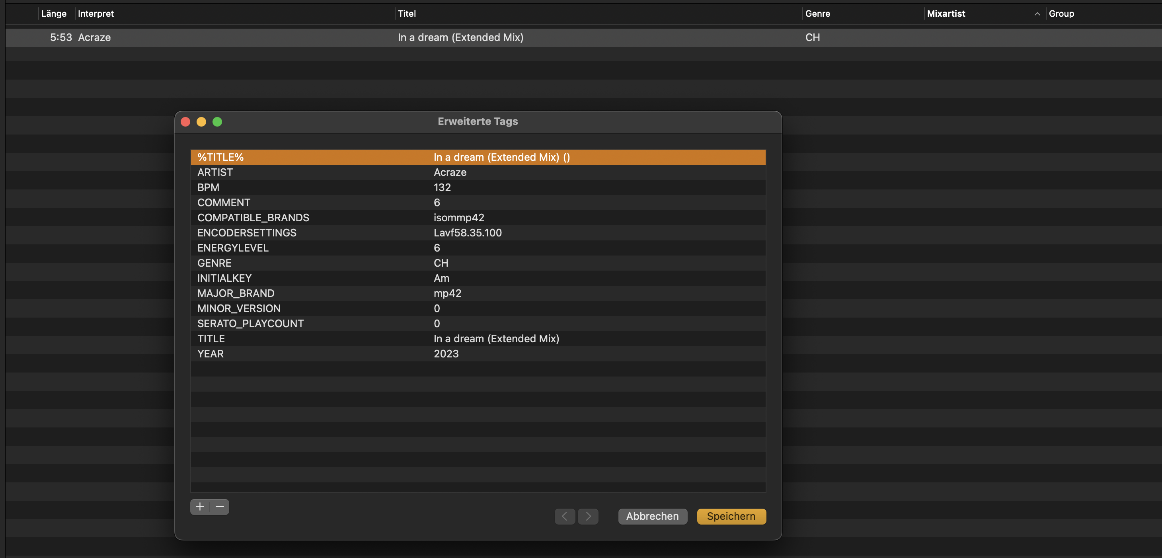This screenshot has width=1162, height=558.
Task: Click the minus button to remove tag
Action: 220,507
